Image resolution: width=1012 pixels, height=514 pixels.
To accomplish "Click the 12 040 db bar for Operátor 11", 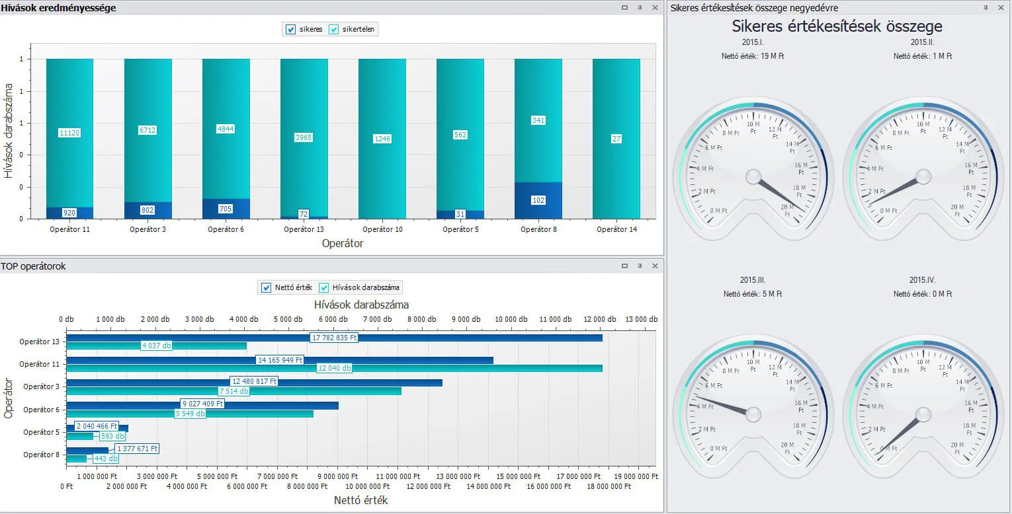I will (x=463, y=368).
